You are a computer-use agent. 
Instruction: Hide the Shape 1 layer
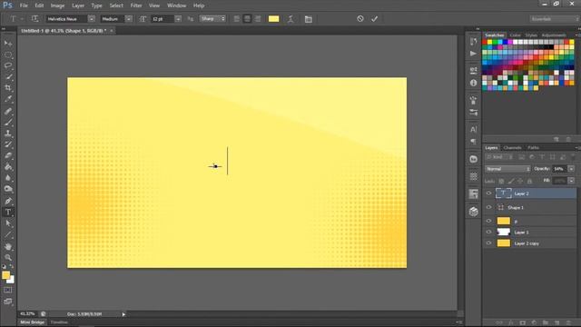point(488,207)
